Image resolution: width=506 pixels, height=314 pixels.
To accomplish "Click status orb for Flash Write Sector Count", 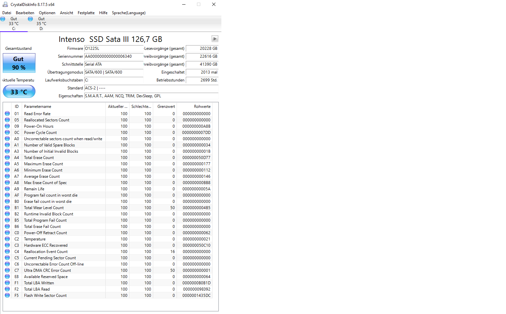I will tap(7, 295).
